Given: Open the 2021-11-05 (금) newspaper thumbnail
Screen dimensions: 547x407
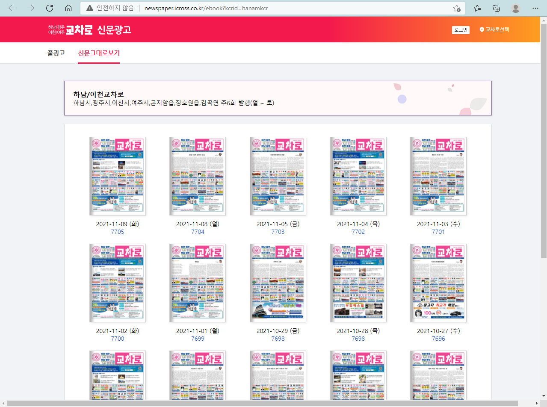Looking at the screenshot, I should tap(278, 176).
